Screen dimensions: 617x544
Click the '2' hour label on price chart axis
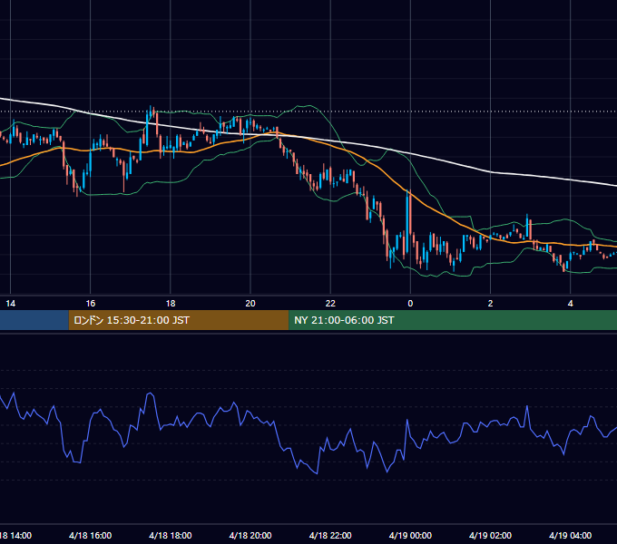tap(490, 304)
